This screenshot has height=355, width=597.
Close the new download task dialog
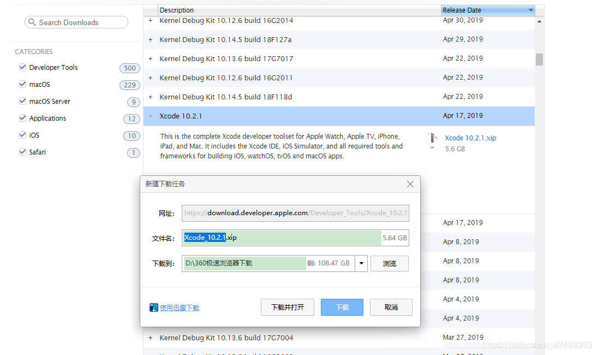[x=410, y=184]
